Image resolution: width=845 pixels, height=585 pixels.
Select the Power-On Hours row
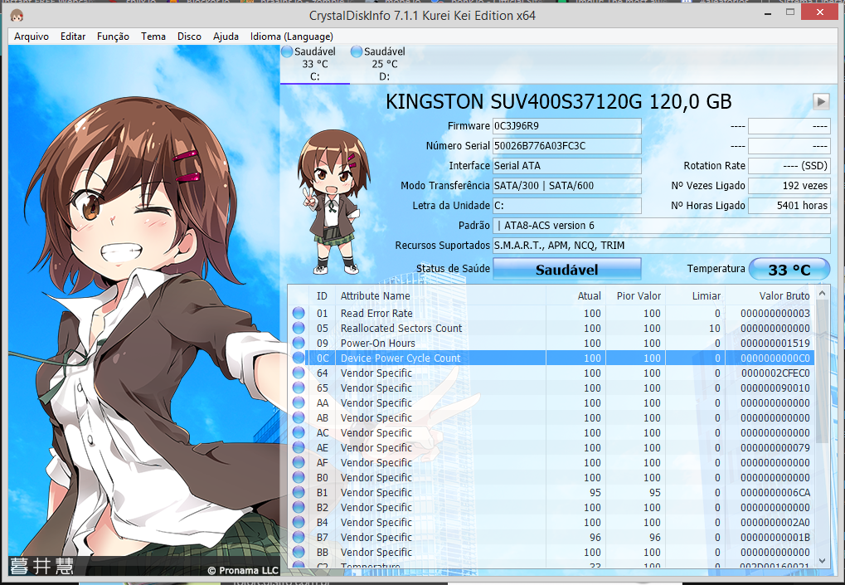click(551, 344)
